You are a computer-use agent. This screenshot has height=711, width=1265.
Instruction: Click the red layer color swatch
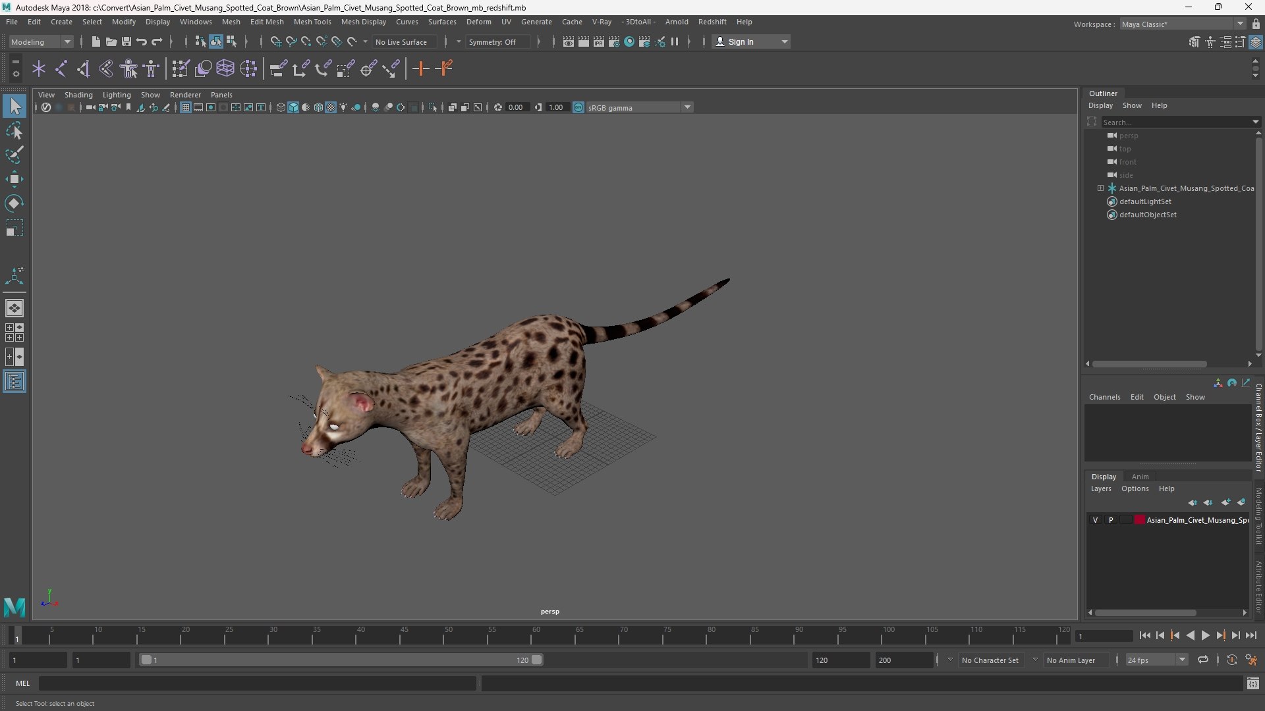click(x=1140, y=520)
